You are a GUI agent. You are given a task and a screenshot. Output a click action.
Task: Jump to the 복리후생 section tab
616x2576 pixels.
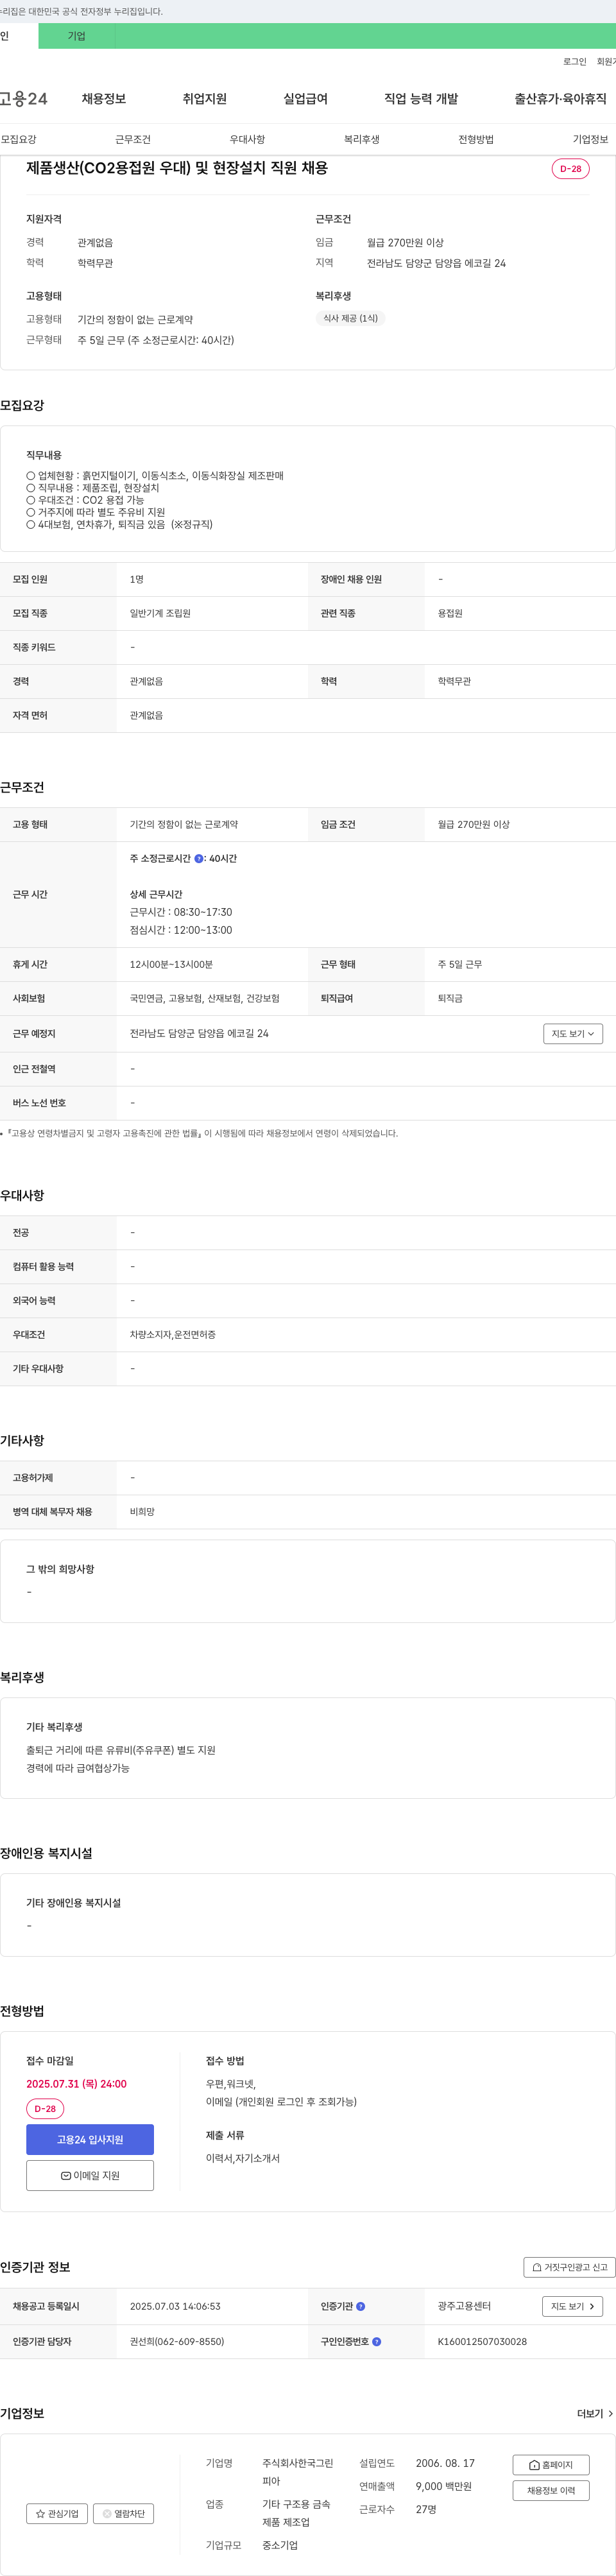tap(362, 140)
